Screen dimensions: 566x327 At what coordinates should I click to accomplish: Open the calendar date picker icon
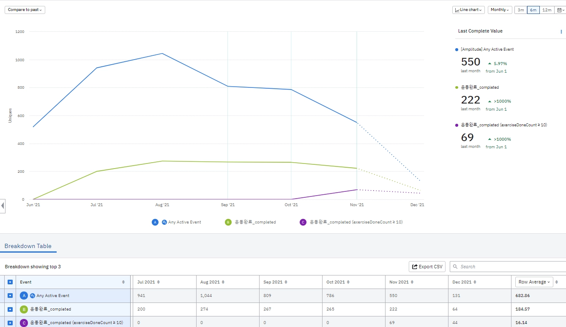coord(560,10)
